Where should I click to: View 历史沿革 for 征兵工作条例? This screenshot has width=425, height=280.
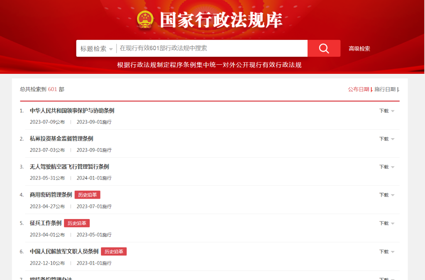point(77,223)
